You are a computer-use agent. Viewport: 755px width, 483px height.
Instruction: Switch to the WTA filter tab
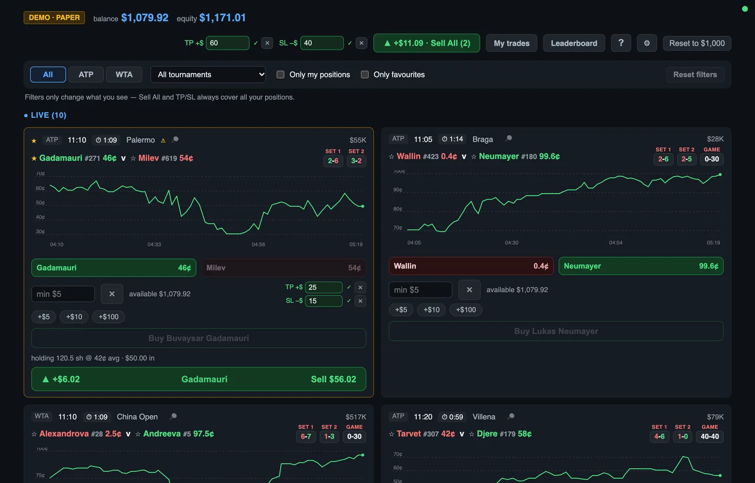(124, 74)
